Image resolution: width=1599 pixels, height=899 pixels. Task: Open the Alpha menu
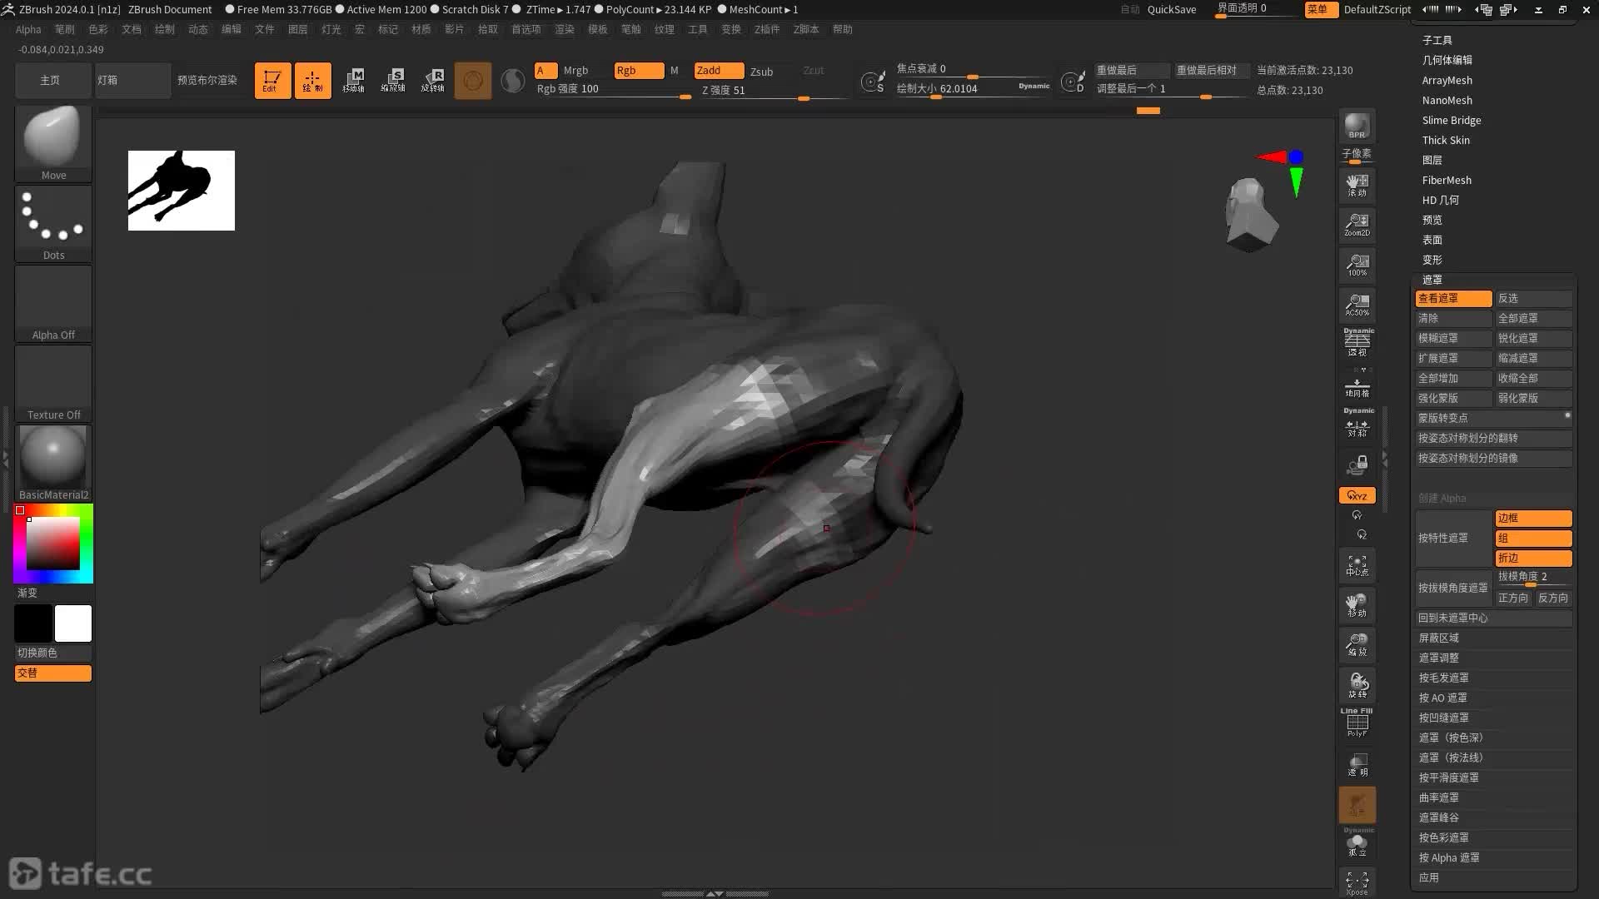click(x=28, y=29)
